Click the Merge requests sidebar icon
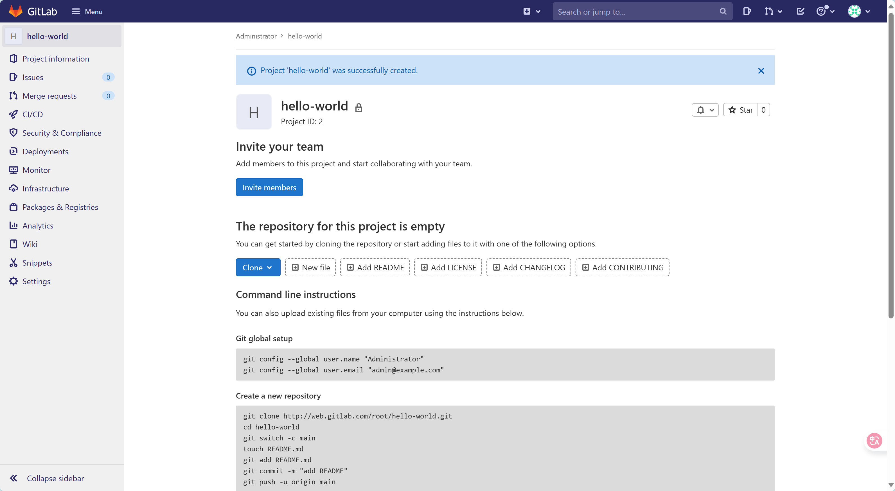 [13, 96]
